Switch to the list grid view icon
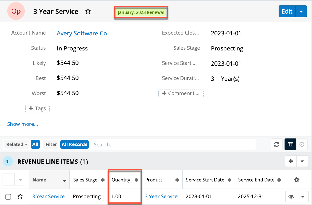312x205 pixels. tap(290, 144)
